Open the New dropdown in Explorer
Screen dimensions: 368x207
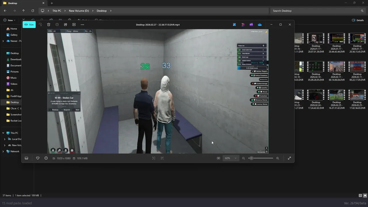coord(9,20)
